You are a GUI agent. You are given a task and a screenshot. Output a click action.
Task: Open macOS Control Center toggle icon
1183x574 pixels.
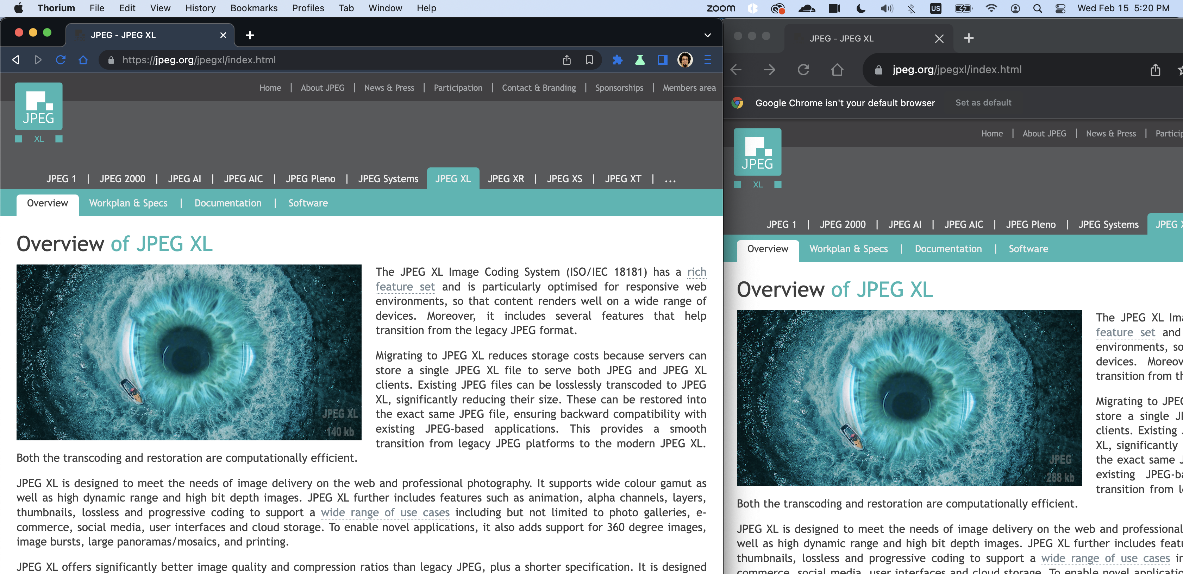(x=1060, y=8)
